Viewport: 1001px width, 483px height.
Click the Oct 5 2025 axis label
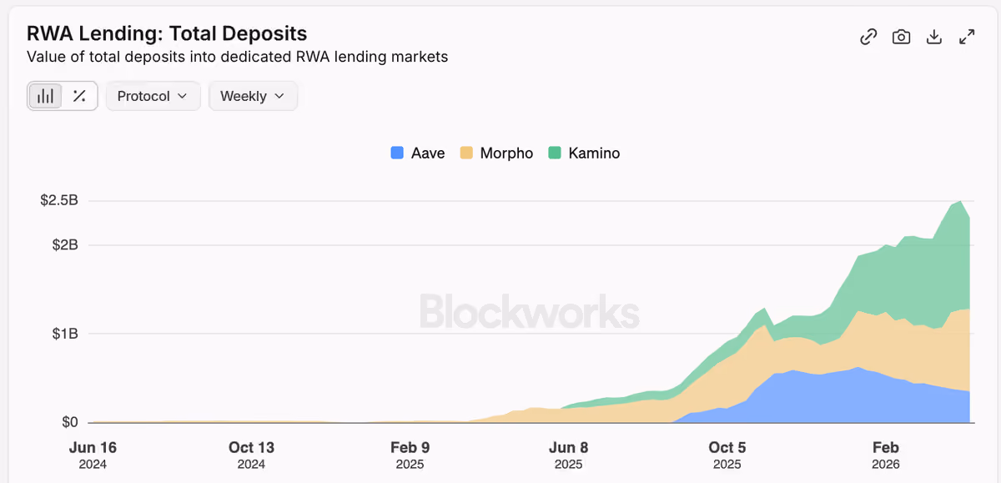point(727,455)
